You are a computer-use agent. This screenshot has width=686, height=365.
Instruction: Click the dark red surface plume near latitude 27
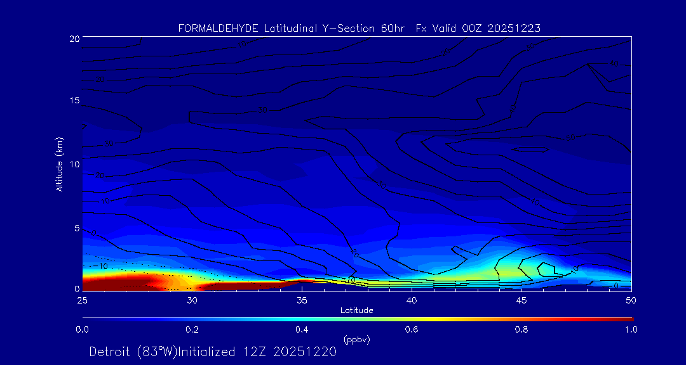coord(123,283)
